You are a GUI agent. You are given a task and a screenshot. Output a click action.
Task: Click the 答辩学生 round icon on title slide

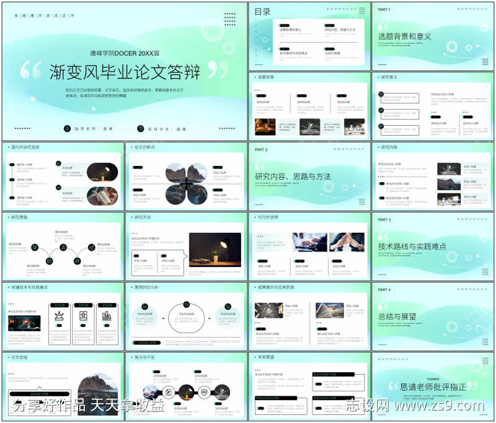[x=141, y=129]
